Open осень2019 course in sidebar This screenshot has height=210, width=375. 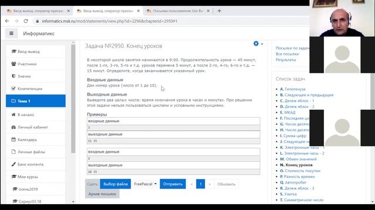36,189
